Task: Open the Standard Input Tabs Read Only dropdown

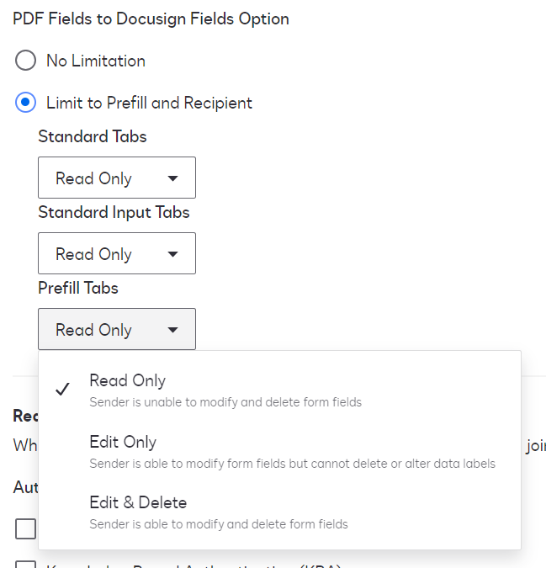Action: pyautogui.click(x=116, y=254)
